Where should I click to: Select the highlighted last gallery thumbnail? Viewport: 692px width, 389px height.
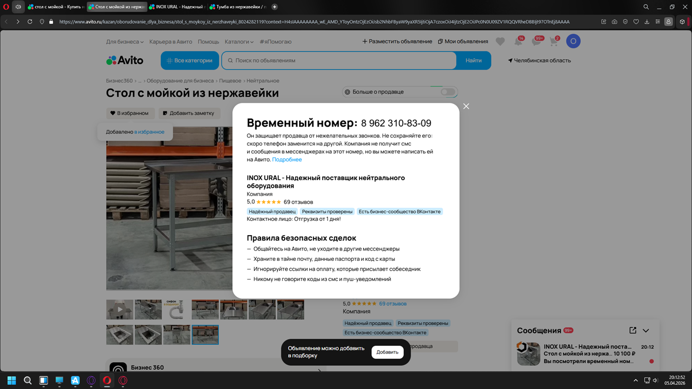tap(205, 334)
